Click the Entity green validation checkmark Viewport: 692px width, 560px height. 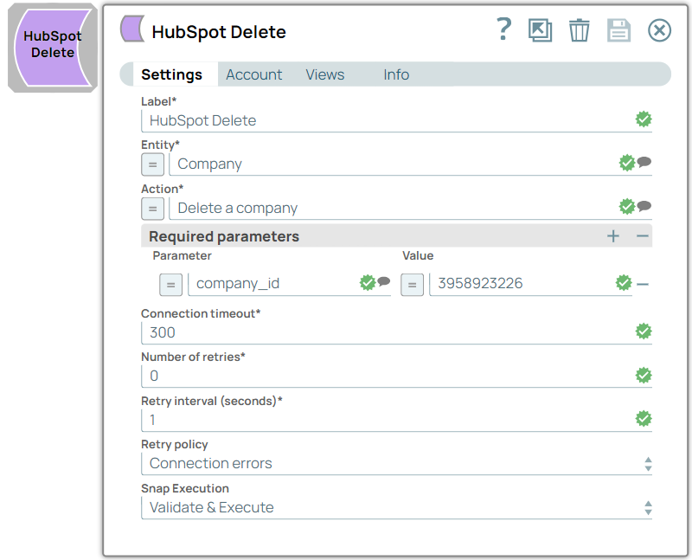pos(626,163)
